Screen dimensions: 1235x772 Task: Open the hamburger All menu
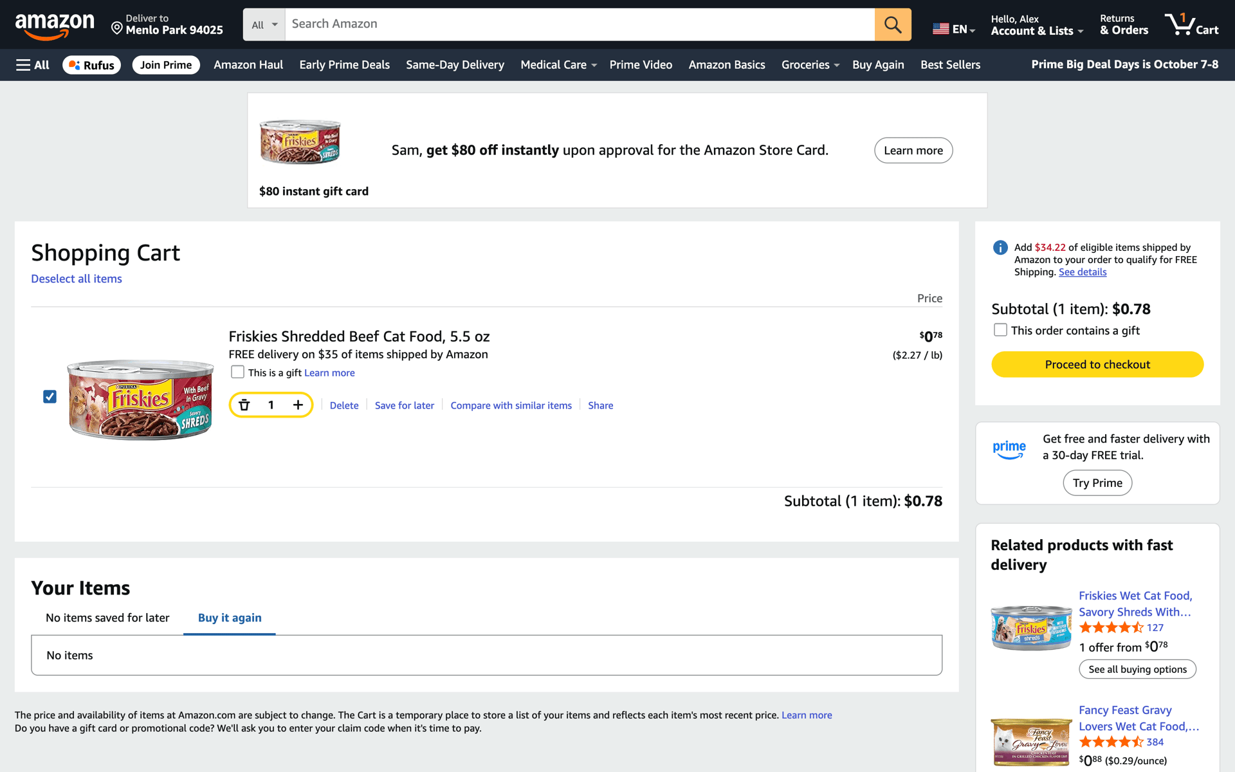pyautogui.click(x=33, y=65)
